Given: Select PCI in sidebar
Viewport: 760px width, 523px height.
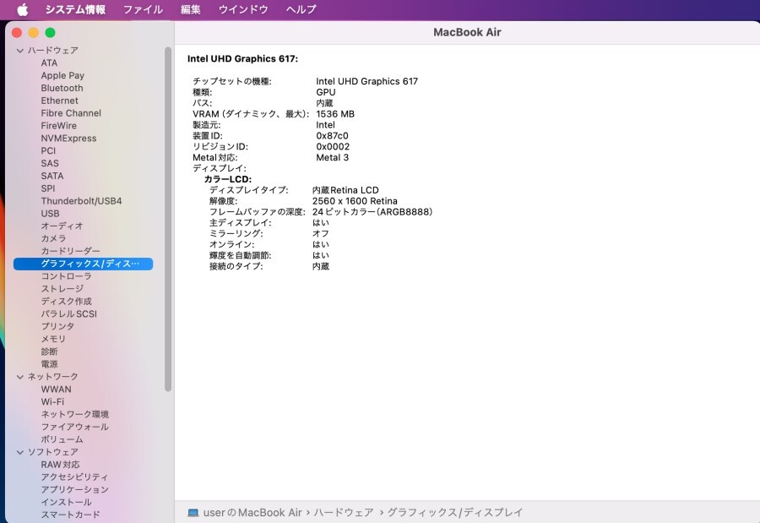Looking at the screenshot, I should tap(48, 151).
